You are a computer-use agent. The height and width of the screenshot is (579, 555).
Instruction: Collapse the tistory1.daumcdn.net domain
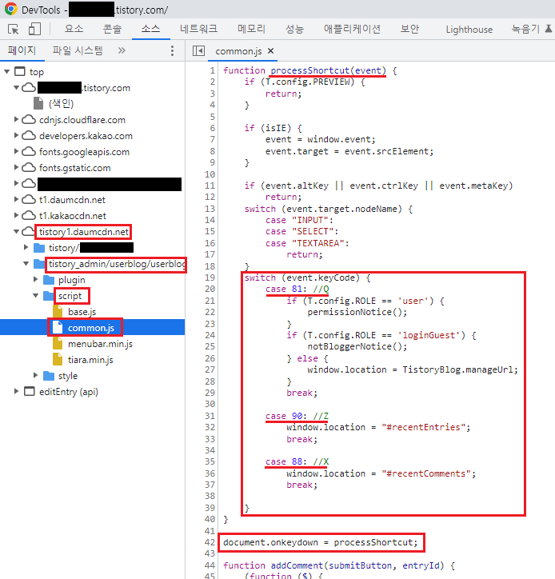[16, 232]
